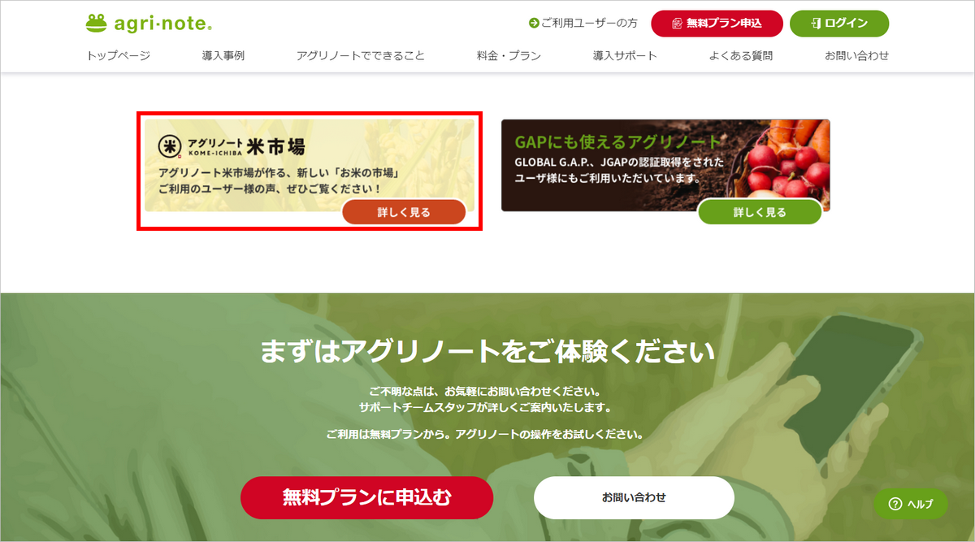
Task: Click the green 詳しく見る GAP button
Action: pyautogui.click(x=760, y=212)
